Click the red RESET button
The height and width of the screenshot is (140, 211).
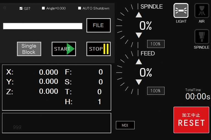(191, 120)
